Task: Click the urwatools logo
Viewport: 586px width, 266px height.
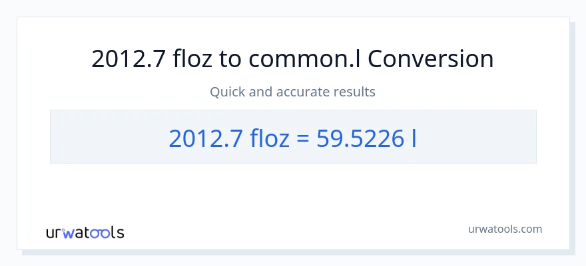Action: tap(85, 232)
